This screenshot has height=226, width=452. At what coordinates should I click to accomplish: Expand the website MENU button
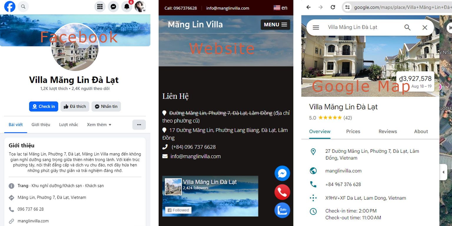point(275,25)
